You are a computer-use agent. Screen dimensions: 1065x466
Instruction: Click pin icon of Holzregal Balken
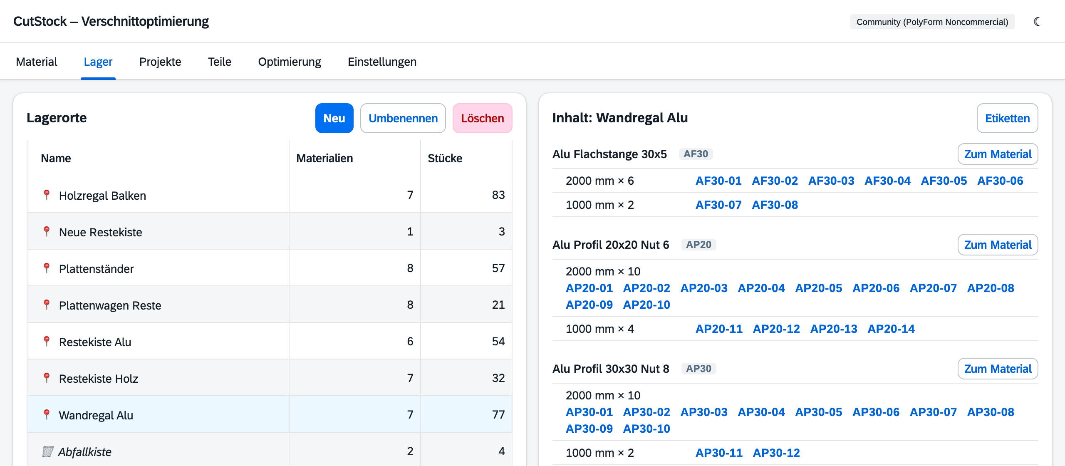[47, 195]
